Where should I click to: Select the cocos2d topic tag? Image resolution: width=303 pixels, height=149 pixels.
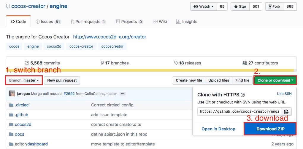tap(54, 46)
